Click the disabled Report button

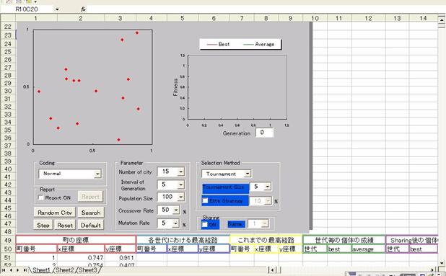90,197
